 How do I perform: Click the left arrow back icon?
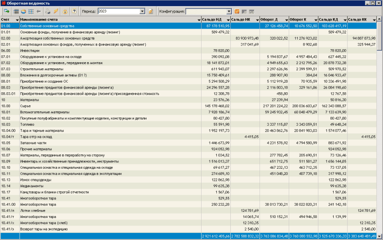[38, 11]
